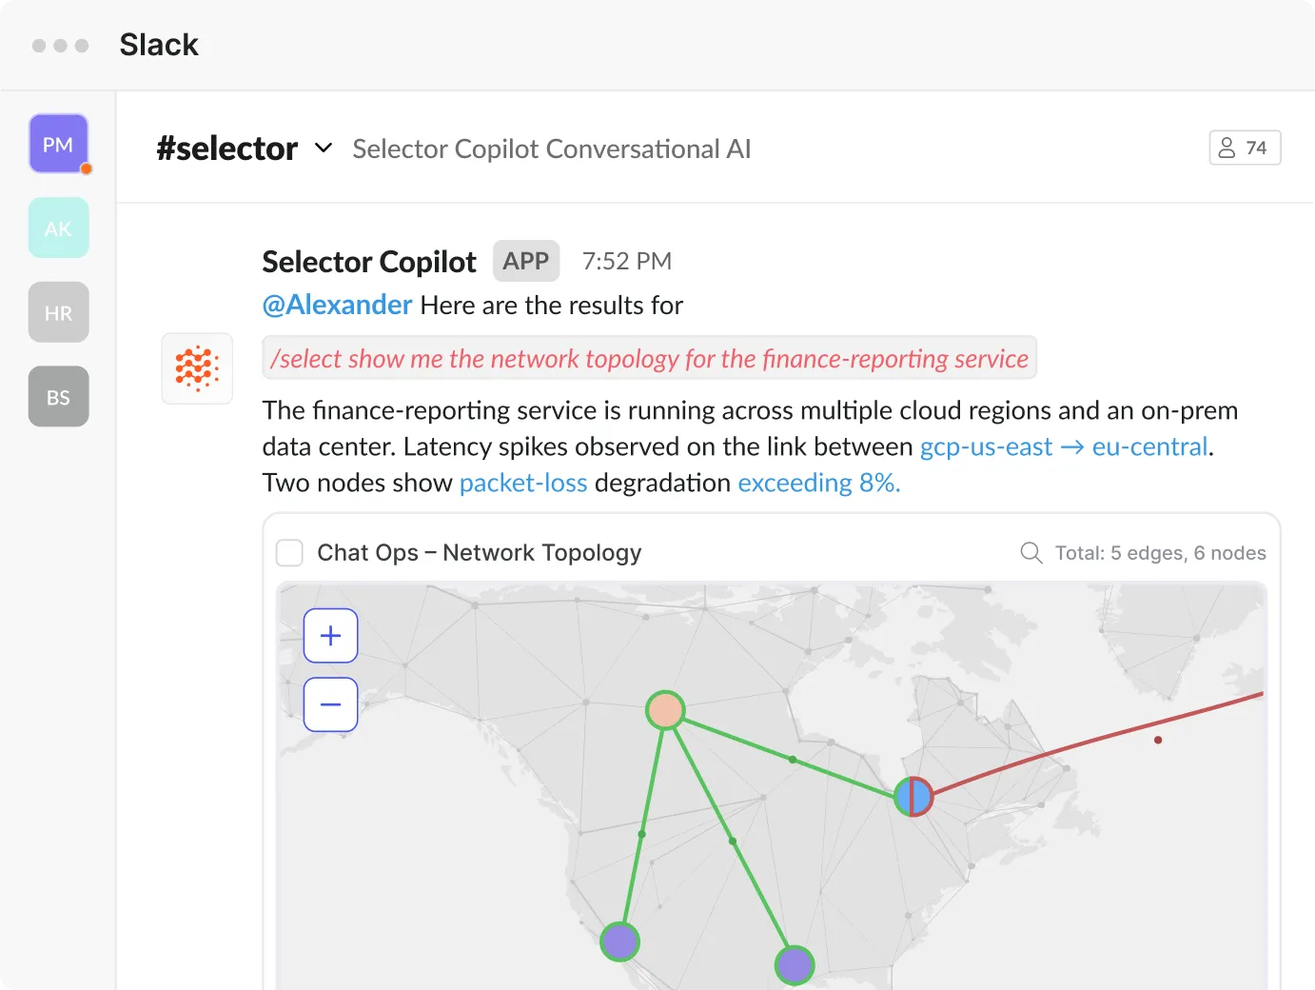Click the Selector Copilot avatar icon
The width and height of the screenshot is (1315, 990).
(197, 368)
